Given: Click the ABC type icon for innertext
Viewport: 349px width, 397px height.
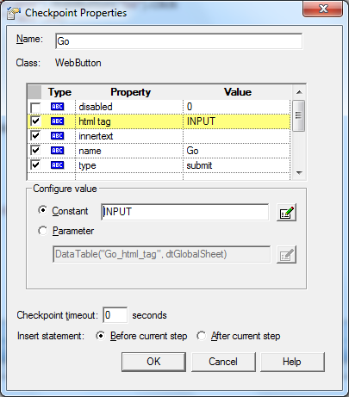Looking at the screenshot, I should click(57, 136).
